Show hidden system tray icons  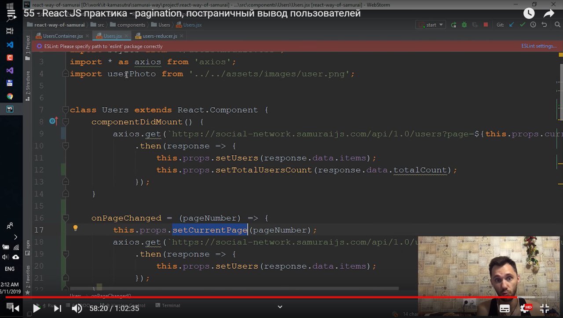(16, 237)
